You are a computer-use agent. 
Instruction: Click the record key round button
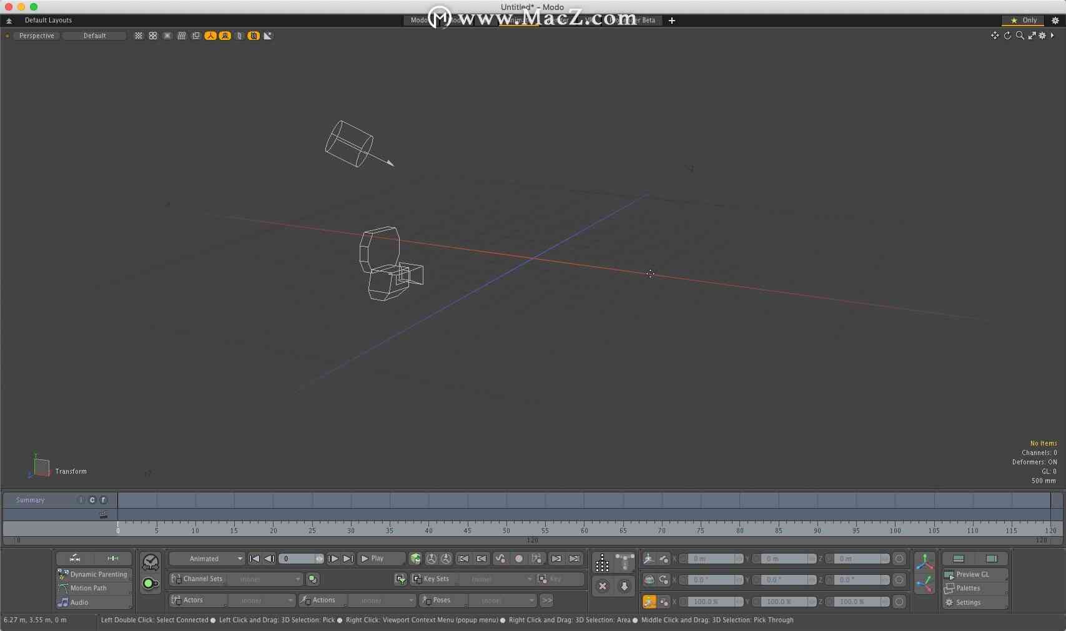518,559
